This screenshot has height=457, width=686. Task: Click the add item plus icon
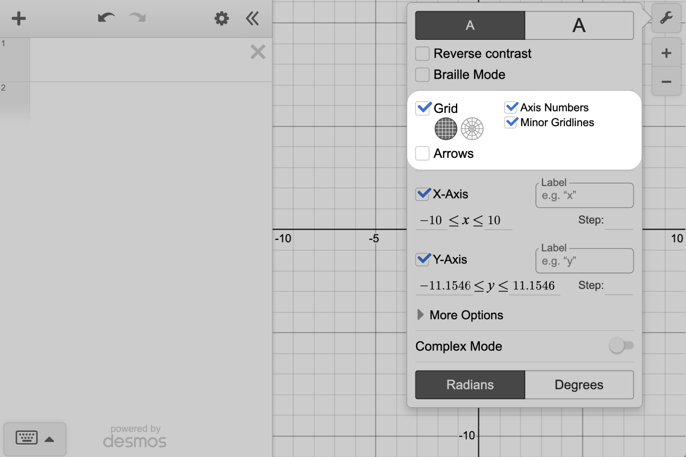click(18, 18)
